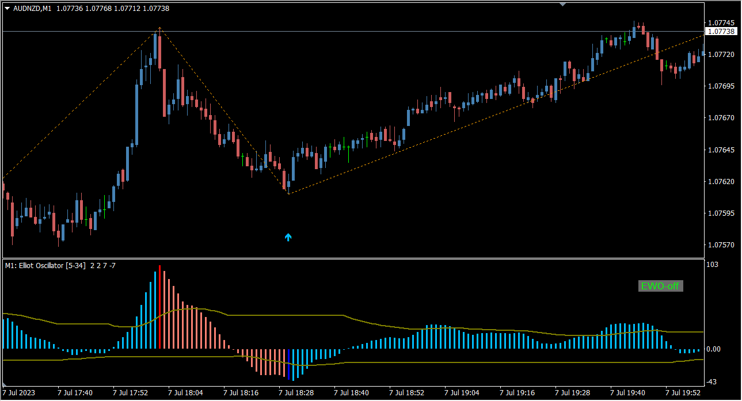Click the dark blue oscillator trough bar
Image resolution: width=742 pixels, height=401 pixels.
288,363
